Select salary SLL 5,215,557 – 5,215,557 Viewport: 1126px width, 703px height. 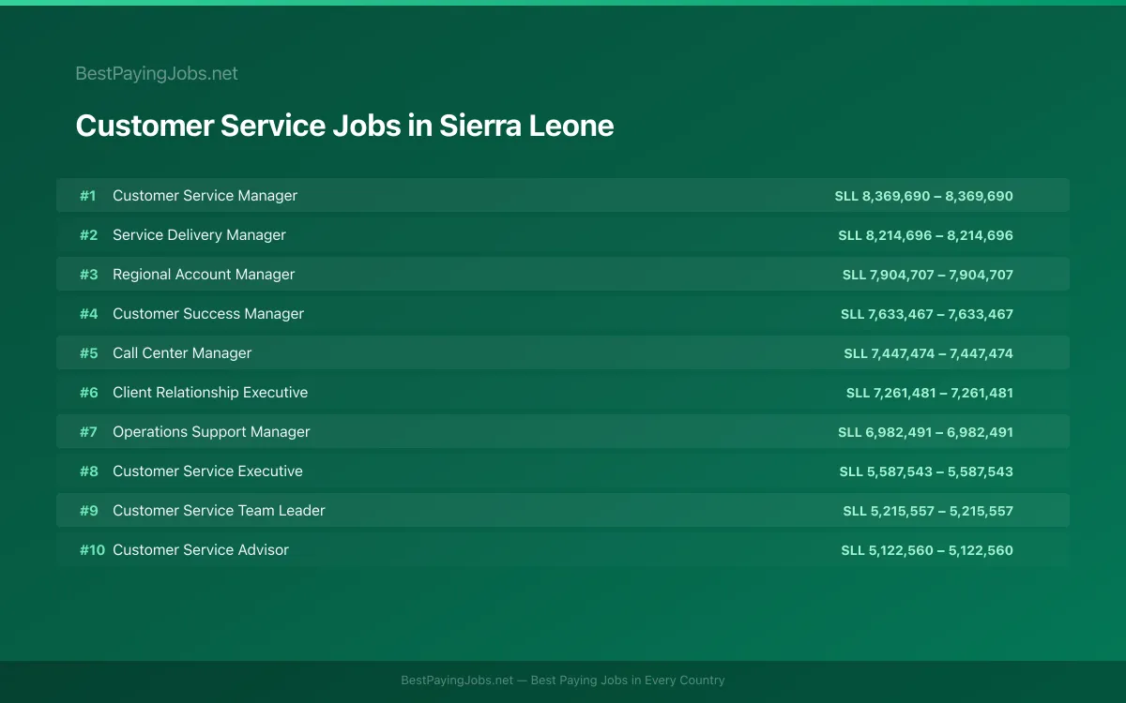pos(928,511)
